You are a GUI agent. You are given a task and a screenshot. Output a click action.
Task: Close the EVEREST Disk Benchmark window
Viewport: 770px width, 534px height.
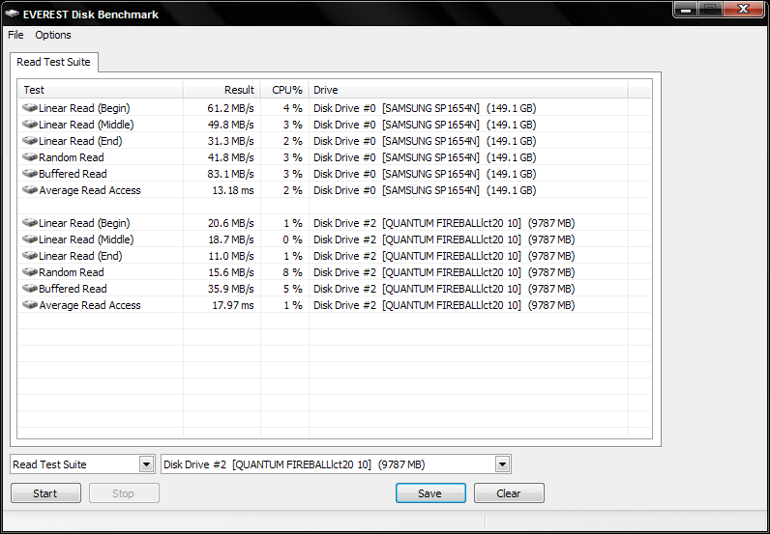[x=744, y=10]
